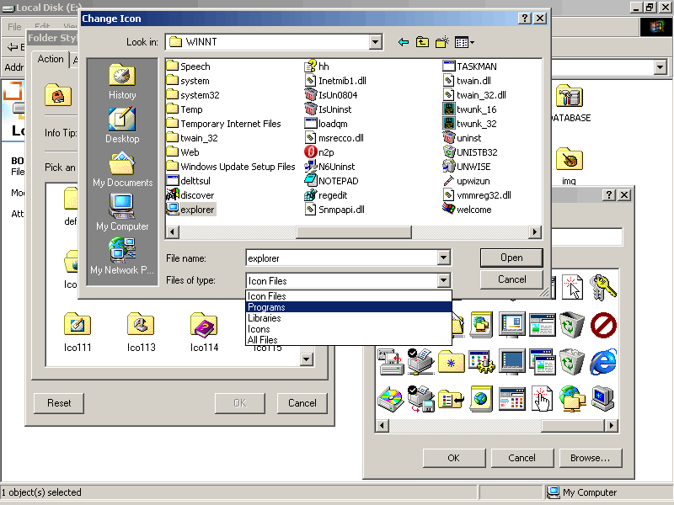
Task: Create a new folder in WINNT
Action: pos(441,42)
